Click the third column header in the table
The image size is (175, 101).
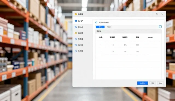[x=125, y=37]
